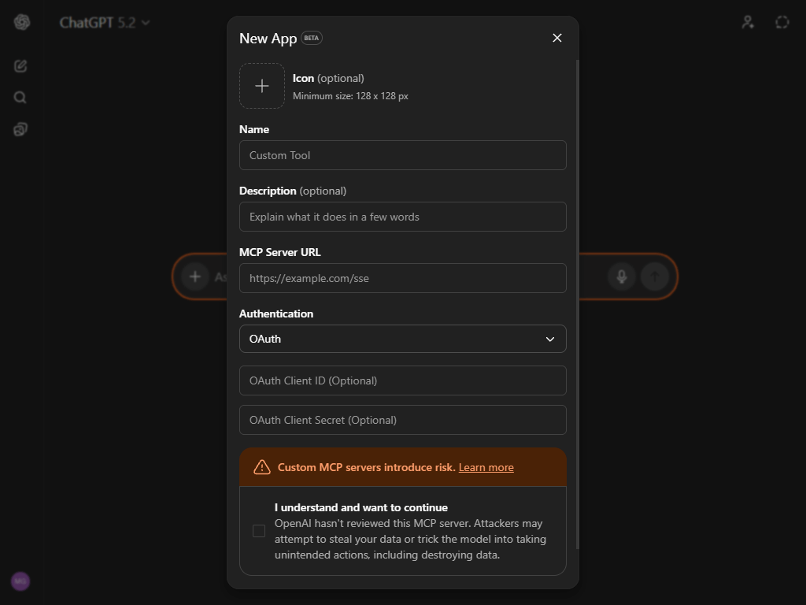The width and height of the screenshot is (806, 605).
Task: Upload an app icon using the plus square
Action: click(x=262, y=85)
